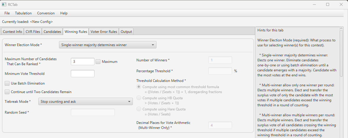
Task: Click the Random Seed field
Action: [93, 112]
